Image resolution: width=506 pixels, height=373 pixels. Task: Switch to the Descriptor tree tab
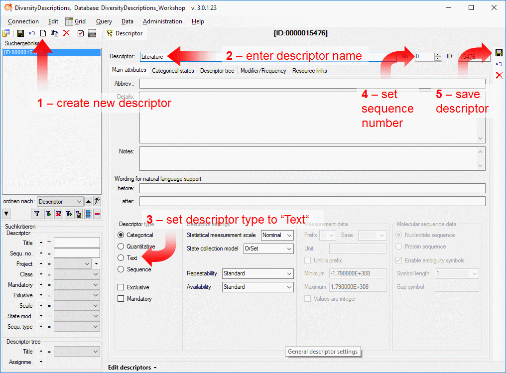point(217,71)
